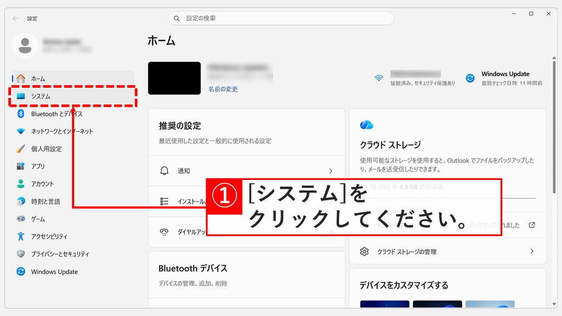The width and height of the screenshot is (562, 316).
Task: Click the Windows Update sidebar icon
Action: click(x=21, y=272)
